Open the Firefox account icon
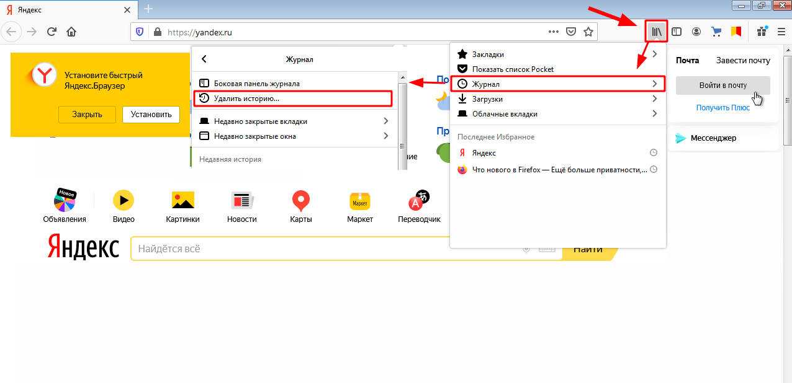 click(x=696, y=32)
